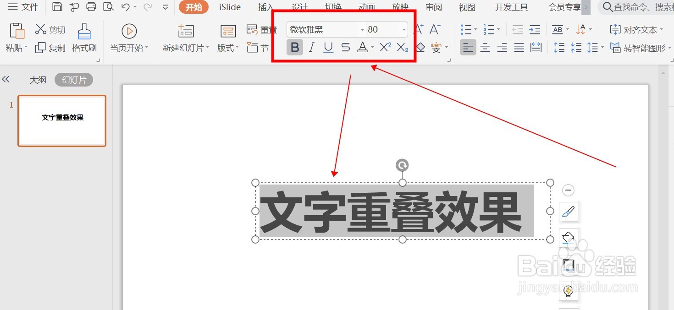The height and width of the screenshot is (310, 674).
Task: Open the font name dropdown arrow
Action: (x=362, y=30)
